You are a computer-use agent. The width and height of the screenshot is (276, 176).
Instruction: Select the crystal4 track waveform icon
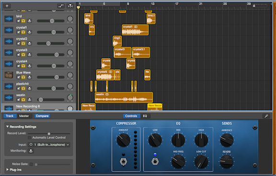(x=9, y=64)
